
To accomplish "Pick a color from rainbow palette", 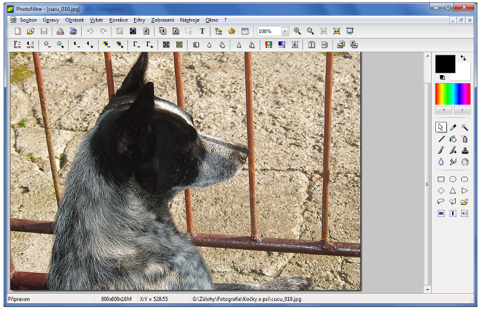I will point(453,94).
